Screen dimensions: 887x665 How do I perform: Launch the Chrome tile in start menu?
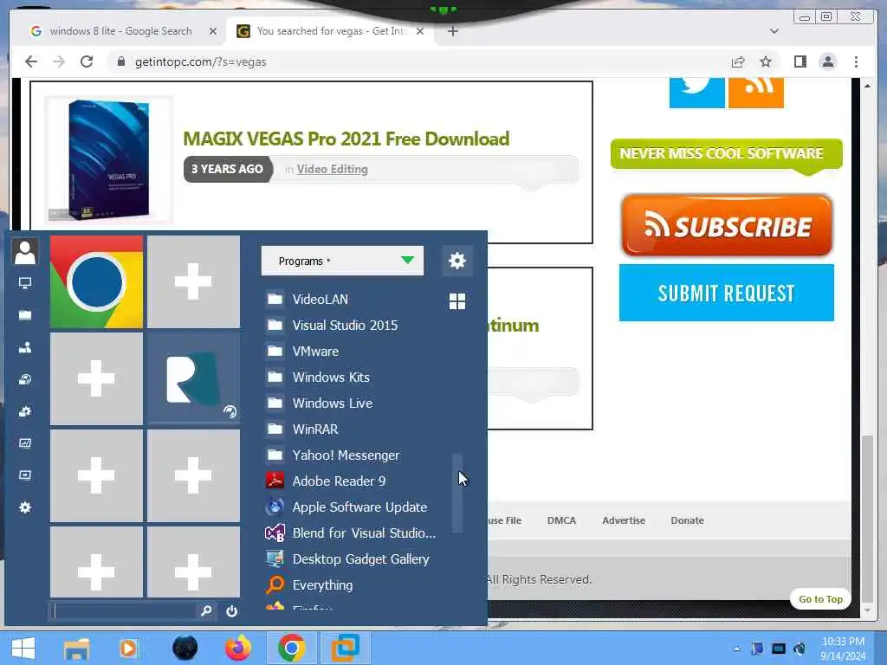[96, 281]
